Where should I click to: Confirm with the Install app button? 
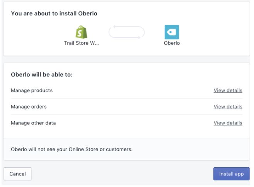231,174
